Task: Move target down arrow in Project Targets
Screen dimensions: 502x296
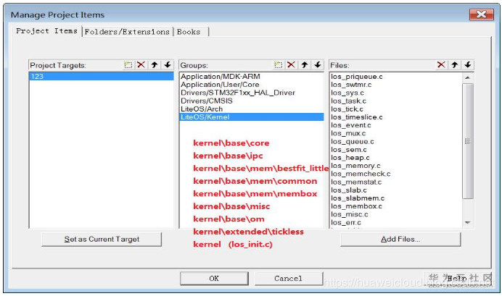Action: tap(168, 65)
